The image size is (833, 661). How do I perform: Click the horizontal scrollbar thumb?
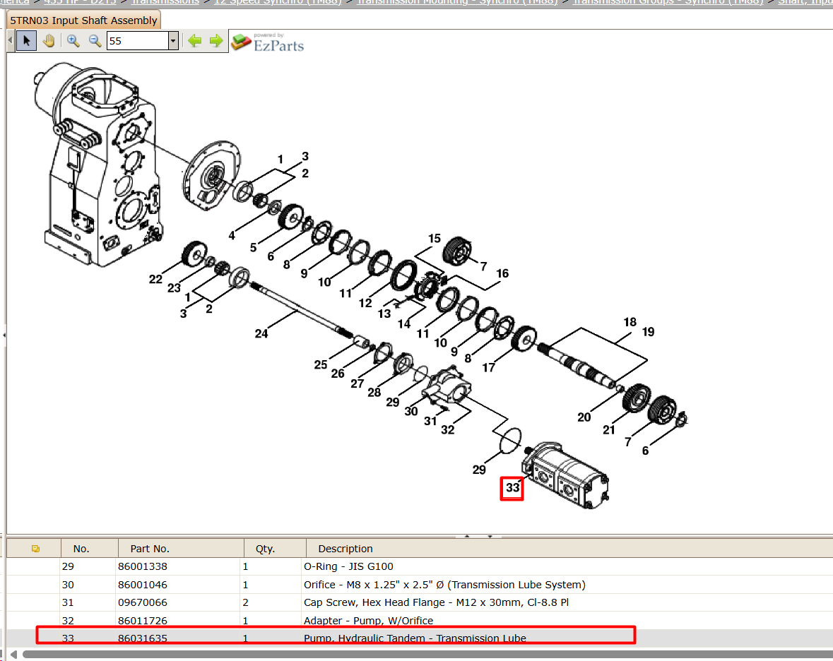point(427,655)
